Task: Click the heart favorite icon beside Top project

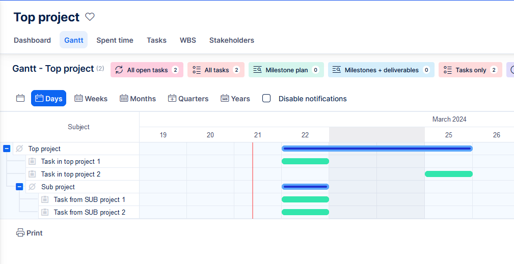Action: coord(90,17)
